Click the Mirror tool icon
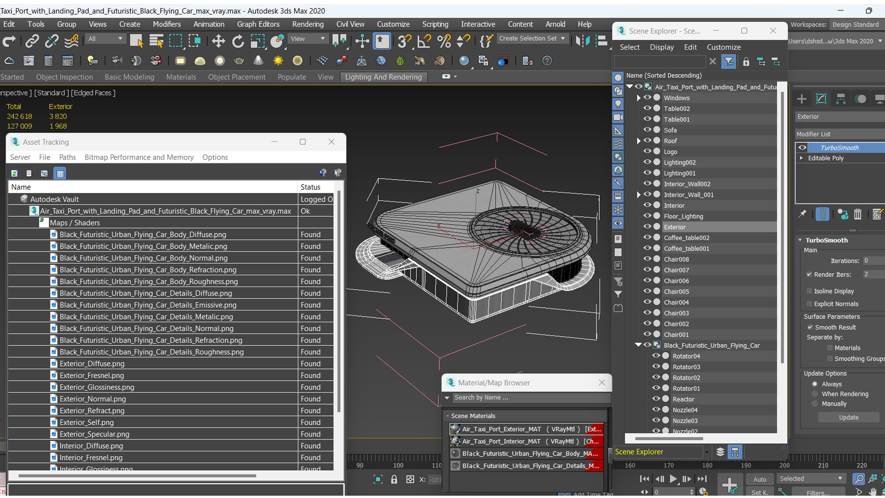Viewport: 885px width, 498px height. coord(582,41)
